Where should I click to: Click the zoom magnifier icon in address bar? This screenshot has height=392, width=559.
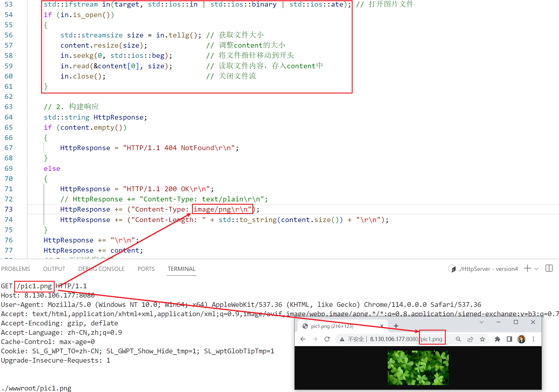pos(458,339)
